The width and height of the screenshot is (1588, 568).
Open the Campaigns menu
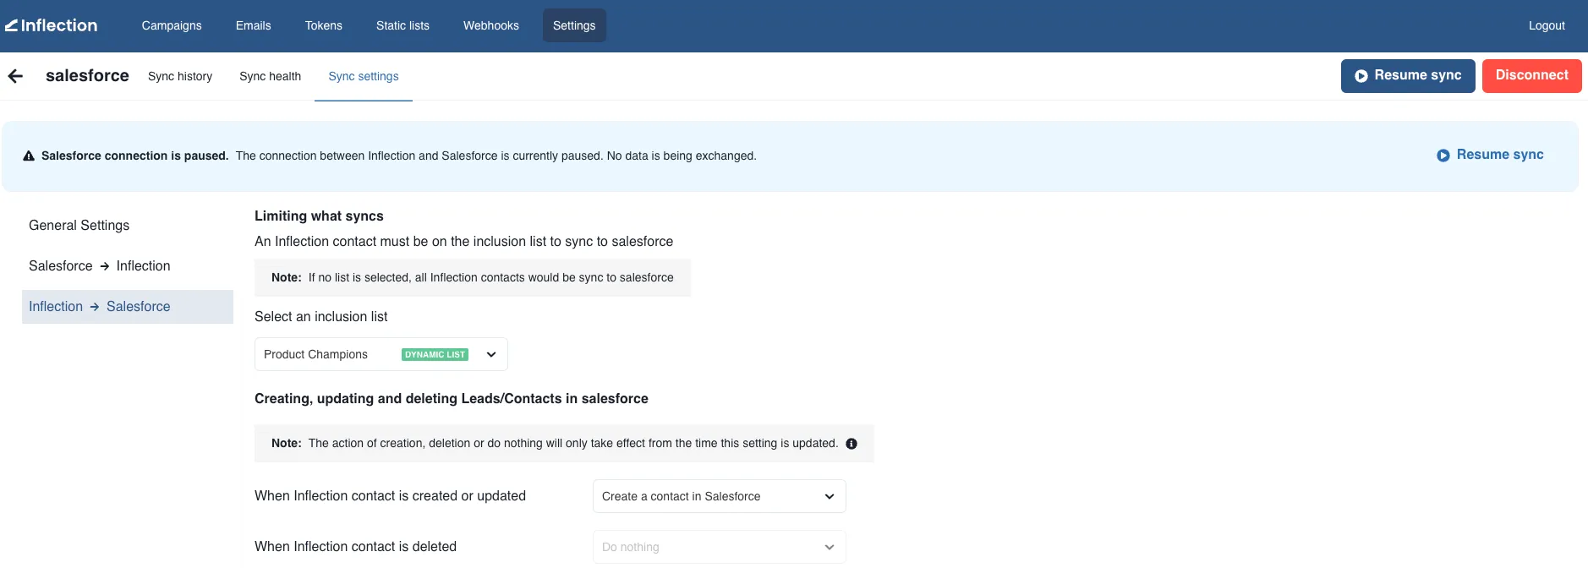click(172, 25)
